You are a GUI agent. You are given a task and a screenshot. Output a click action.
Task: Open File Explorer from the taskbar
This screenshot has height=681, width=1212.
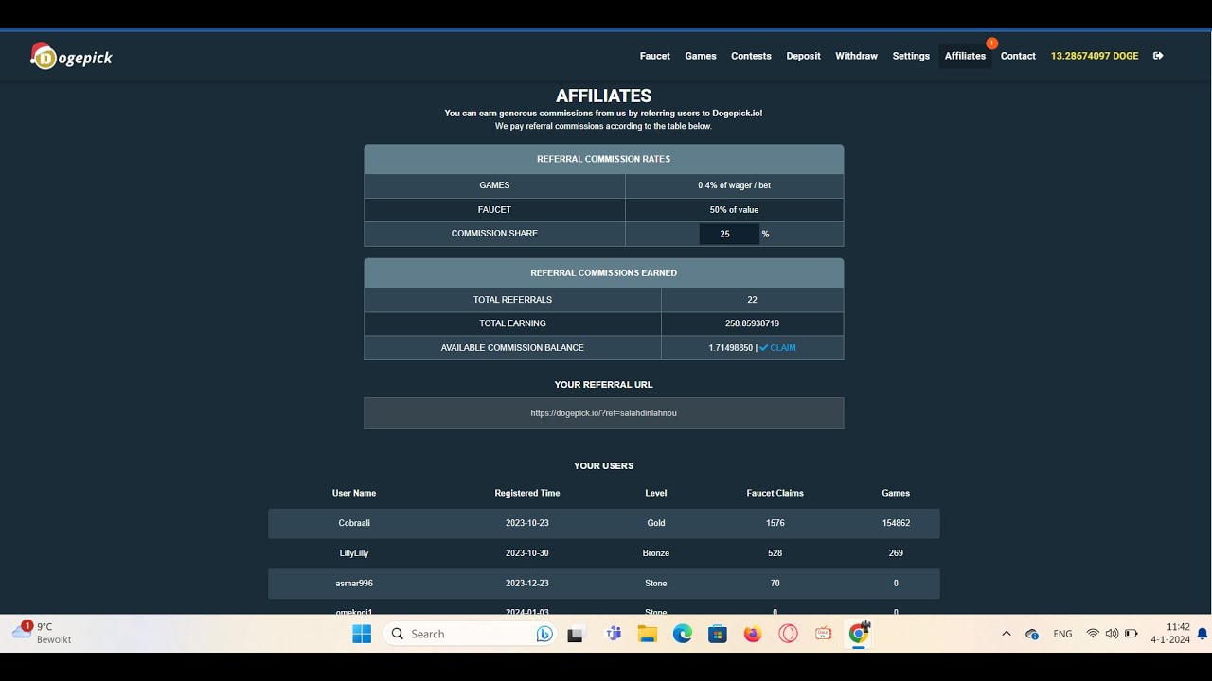point(648,634)
